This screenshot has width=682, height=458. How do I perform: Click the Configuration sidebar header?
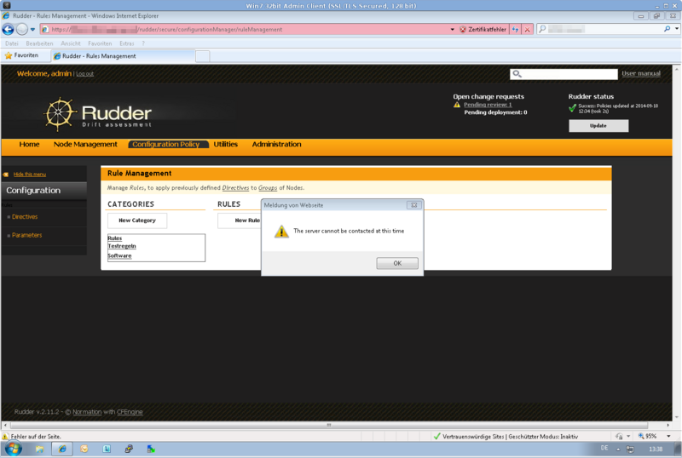click(43, 191)
